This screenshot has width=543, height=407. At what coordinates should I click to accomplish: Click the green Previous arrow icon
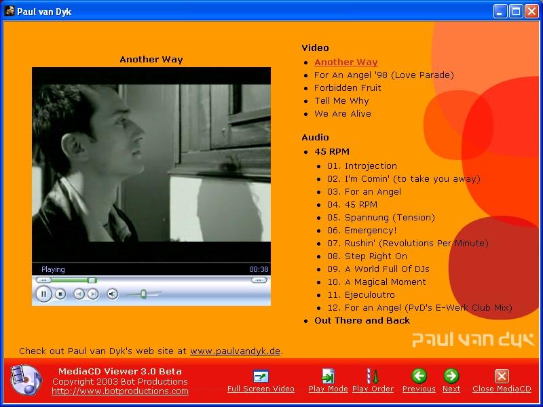(x=419, y=376)
